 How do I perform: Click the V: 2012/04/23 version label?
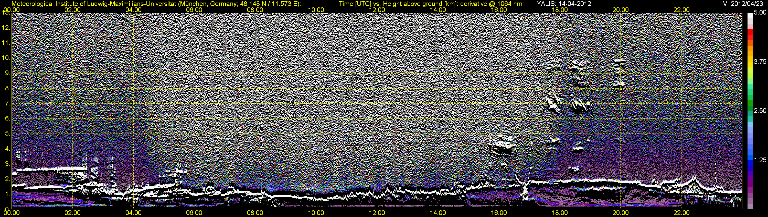tap(744, 4)
